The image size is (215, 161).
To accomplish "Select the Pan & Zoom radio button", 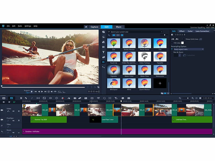I will coord(172,52).
